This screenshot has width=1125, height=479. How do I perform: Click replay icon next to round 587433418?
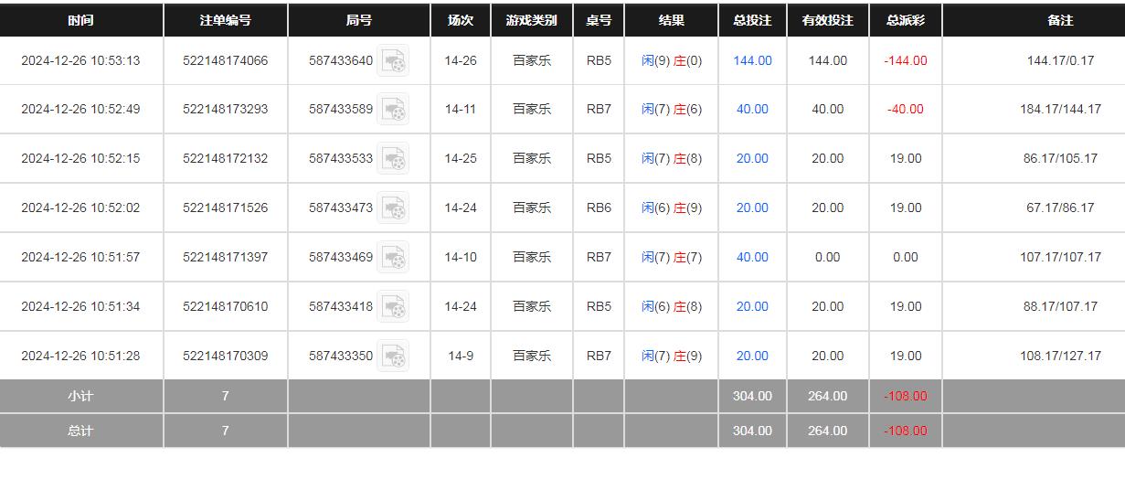point(393,307)
